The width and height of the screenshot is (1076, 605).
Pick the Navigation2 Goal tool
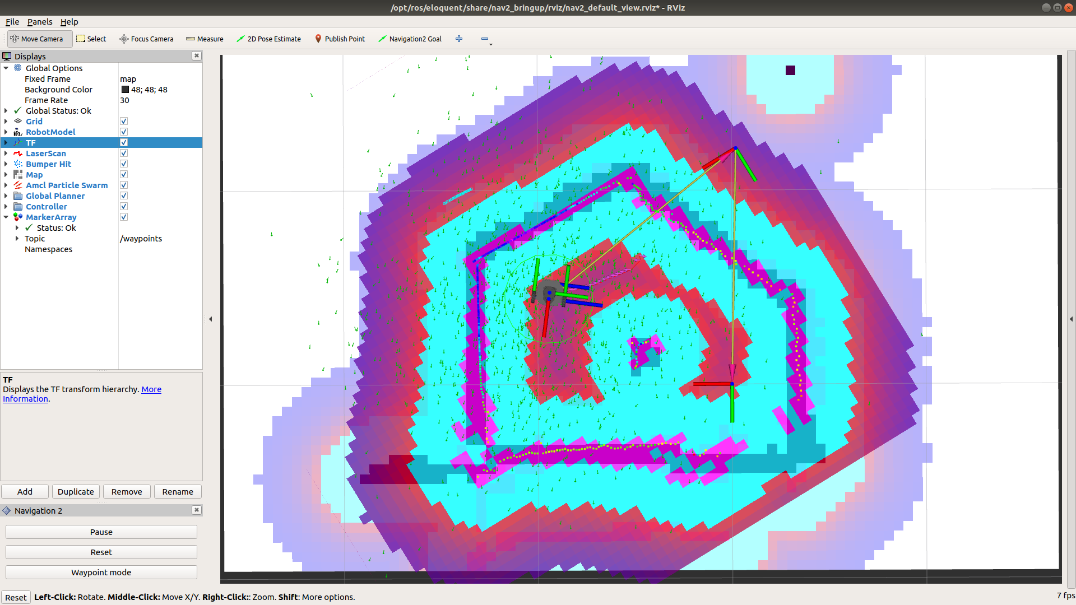pyautogui.click(x=410, y=39)
